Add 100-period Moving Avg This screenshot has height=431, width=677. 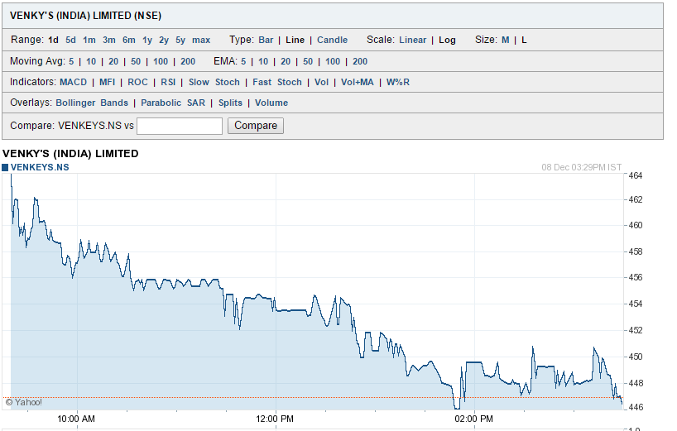click(x=161, y=62)
